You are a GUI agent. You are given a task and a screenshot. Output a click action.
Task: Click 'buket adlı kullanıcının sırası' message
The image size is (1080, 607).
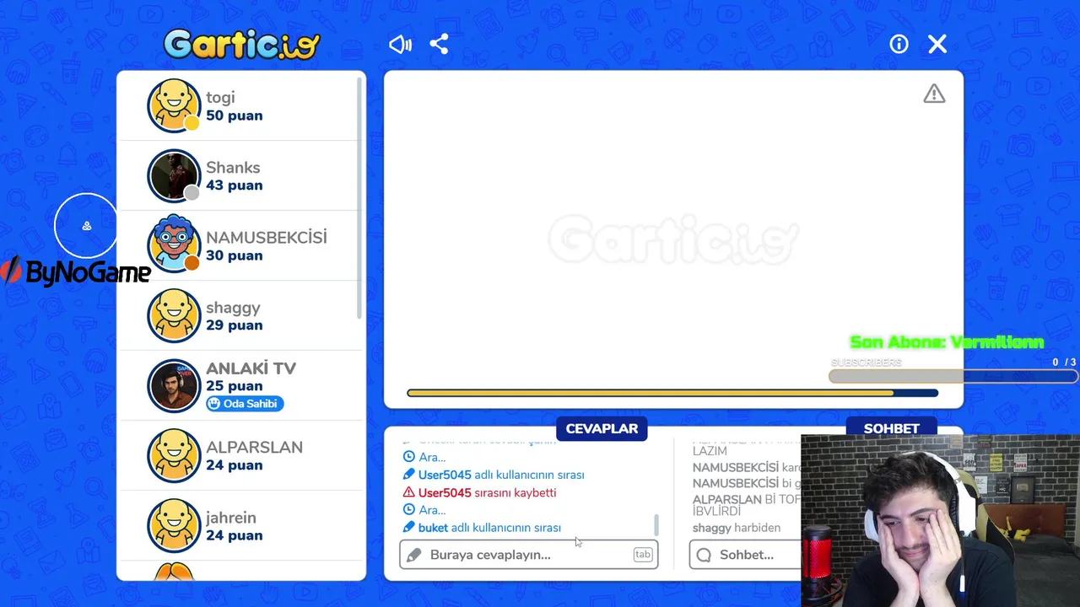tap(489, 528)
